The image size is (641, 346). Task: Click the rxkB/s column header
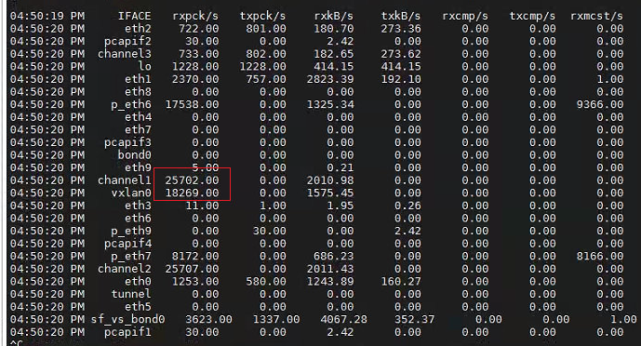coord(334,16)
